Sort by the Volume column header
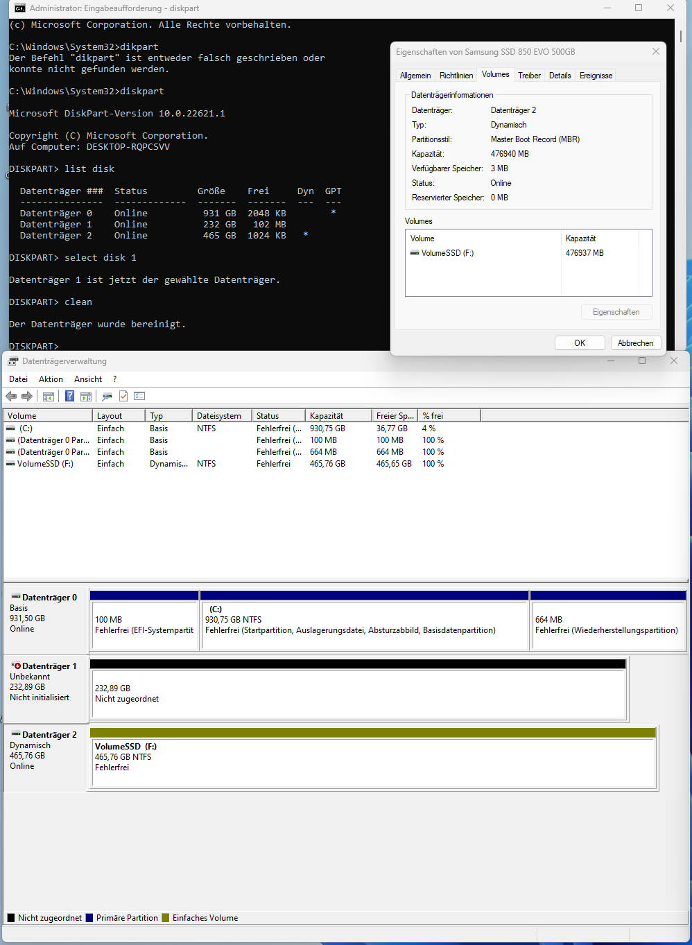 tap(48, 416)
